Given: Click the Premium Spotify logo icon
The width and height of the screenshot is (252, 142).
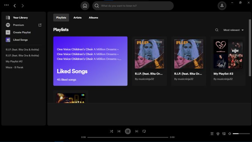Looking at the screenshot, I should (8, 25).
